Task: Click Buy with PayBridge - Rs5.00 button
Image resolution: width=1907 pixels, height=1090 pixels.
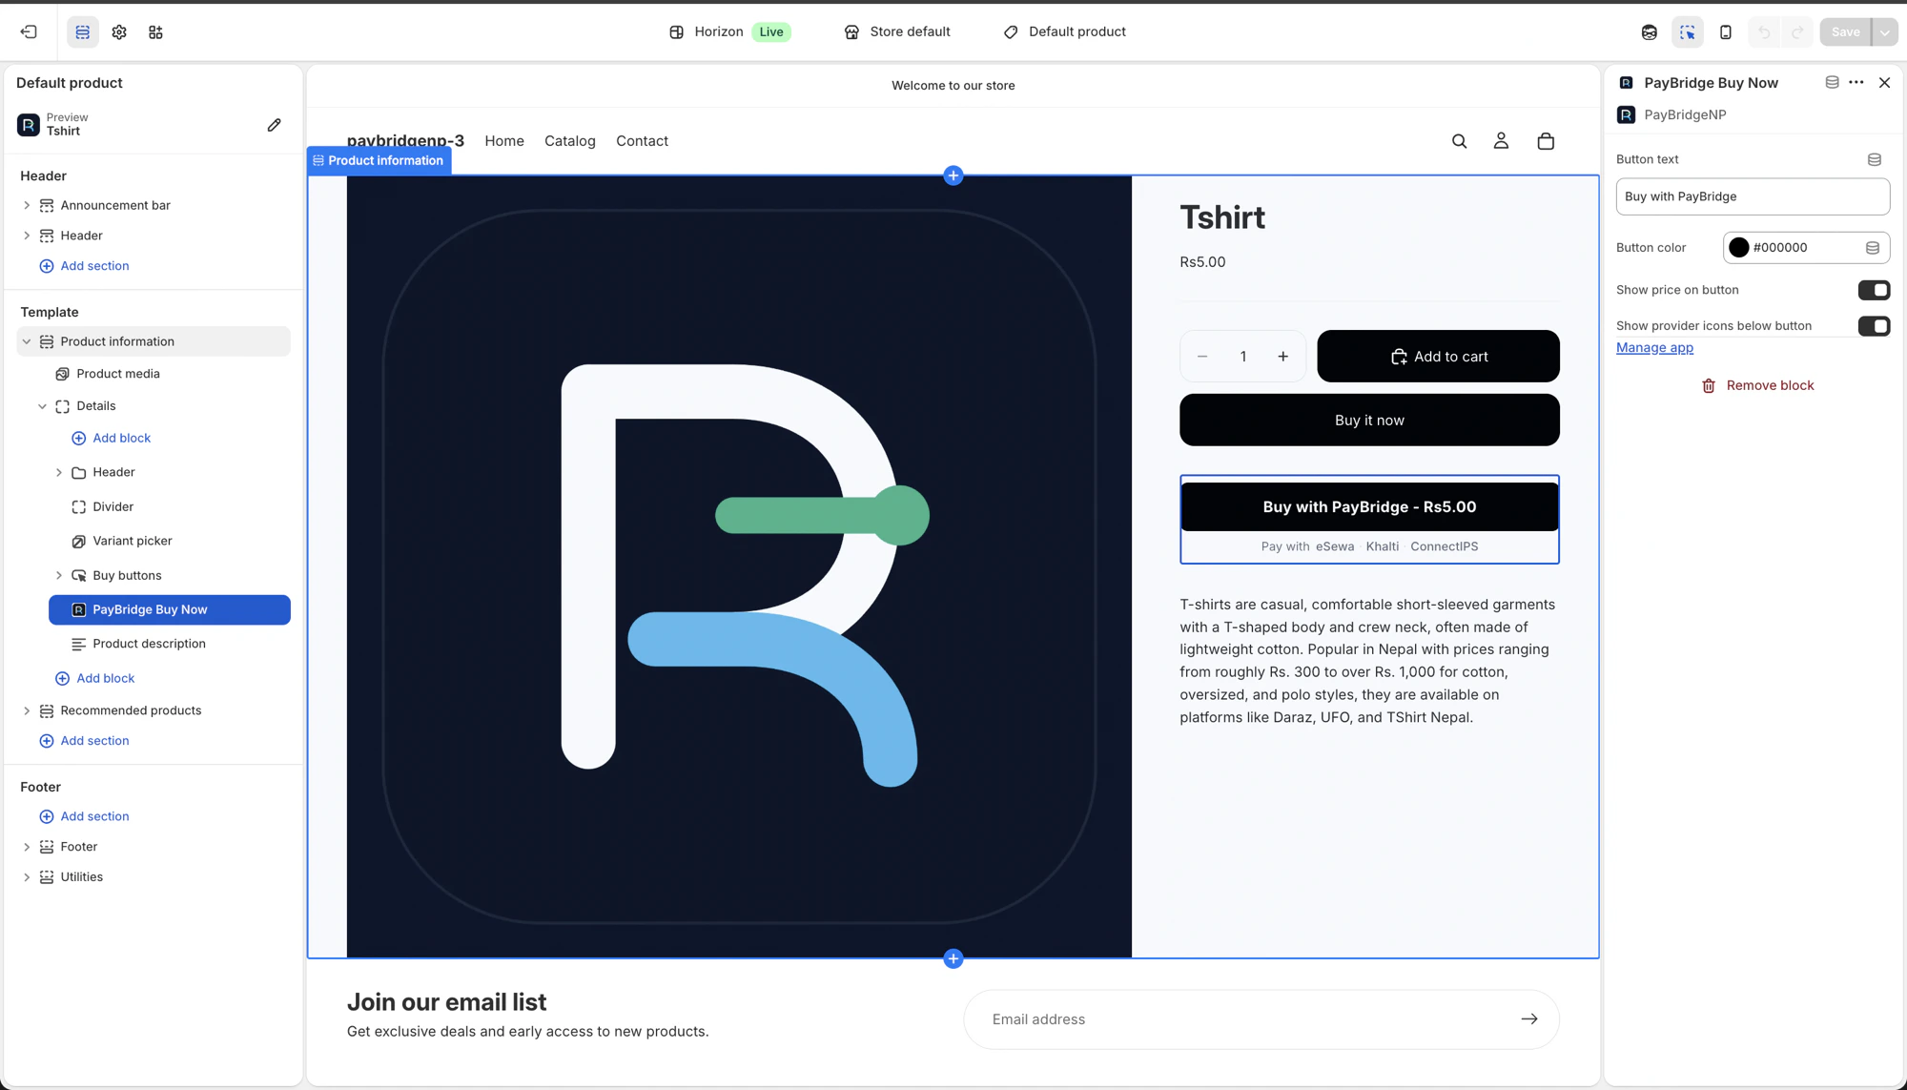Action: click(x=1369, y=507)
